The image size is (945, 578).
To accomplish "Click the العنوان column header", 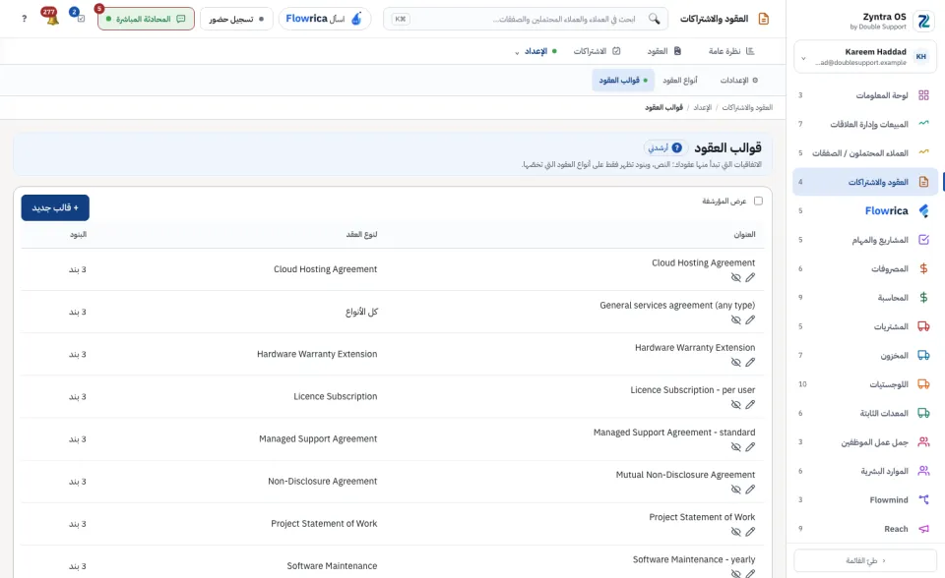I will (x=744, y=234).
